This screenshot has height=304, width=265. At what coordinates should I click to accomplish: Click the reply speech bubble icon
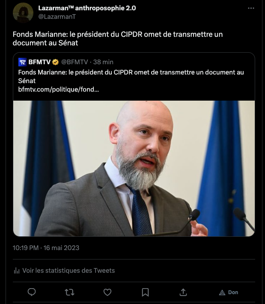pyautogui.click(x=32, y=292)
